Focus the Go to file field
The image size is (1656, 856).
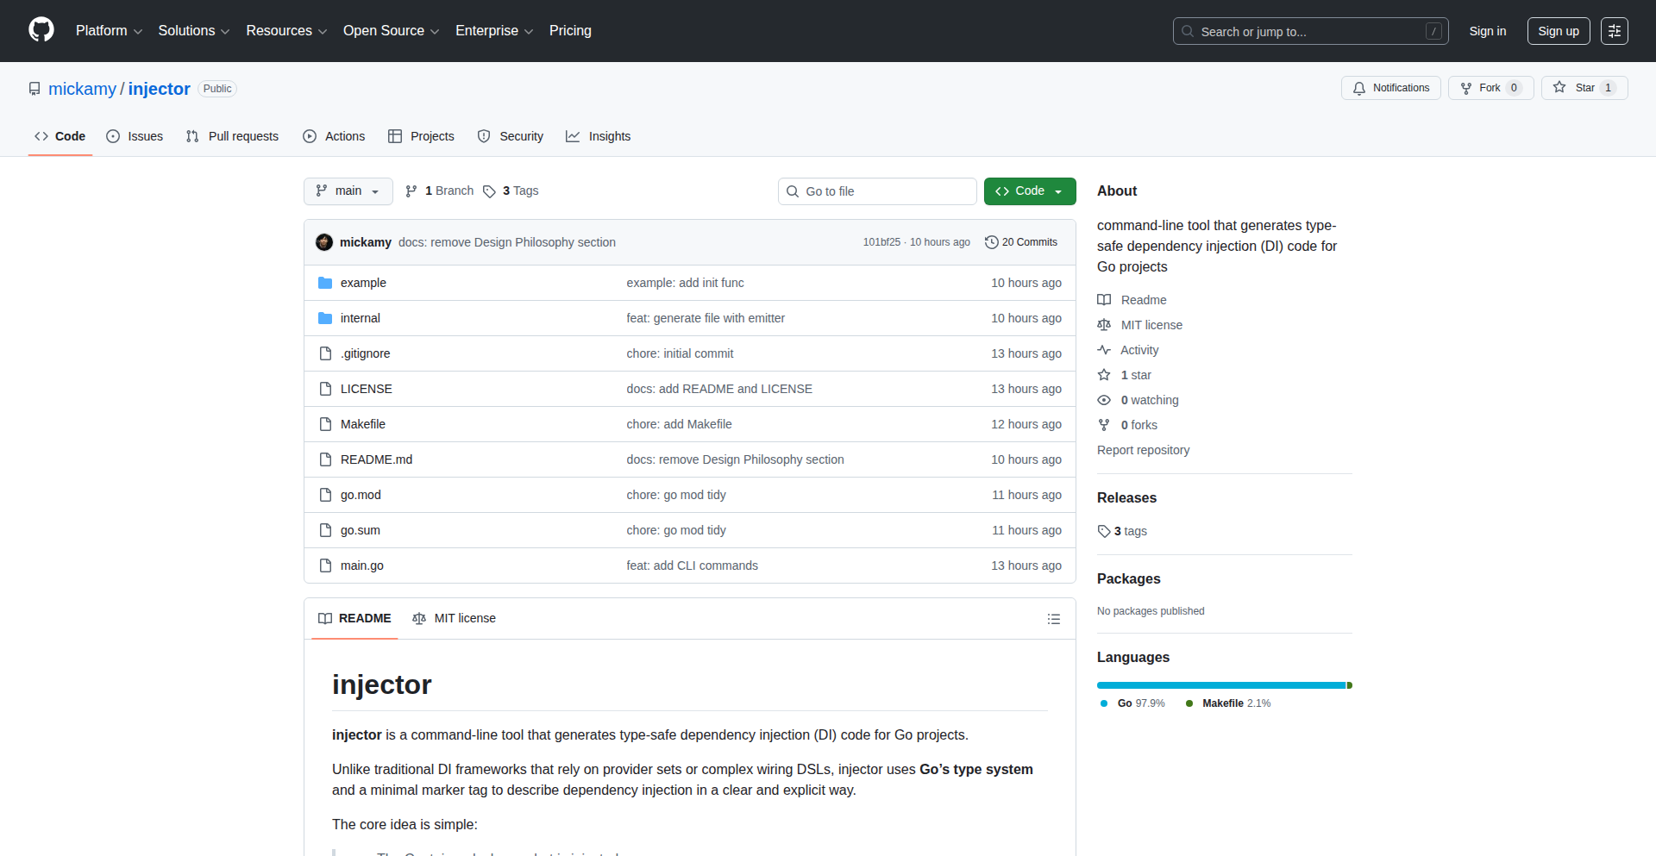click(x=877, y=191)
